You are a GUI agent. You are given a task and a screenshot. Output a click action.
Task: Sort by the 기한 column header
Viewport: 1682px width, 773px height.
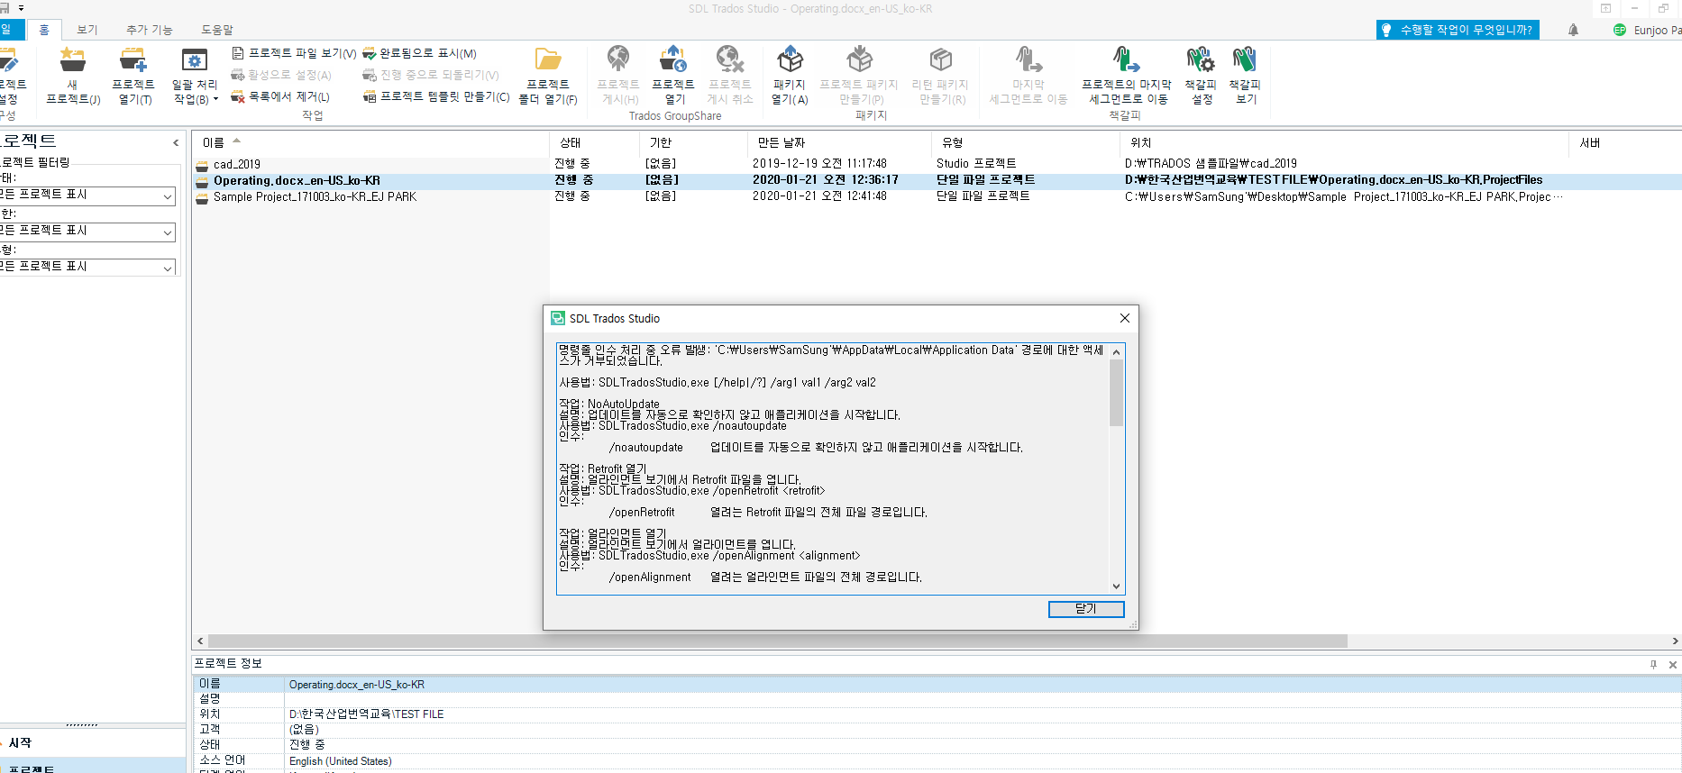(x=694, y=142)
